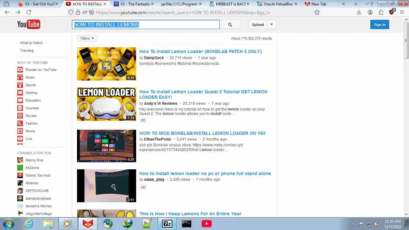
Task: Open the YouTube app taskbar icon
Action: pyautogui.click(x=206, y=224)
